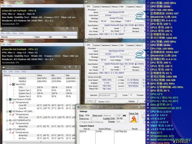
Task: Click icon beside 可用記憶體: 366 MB
Action: [148, 80]
